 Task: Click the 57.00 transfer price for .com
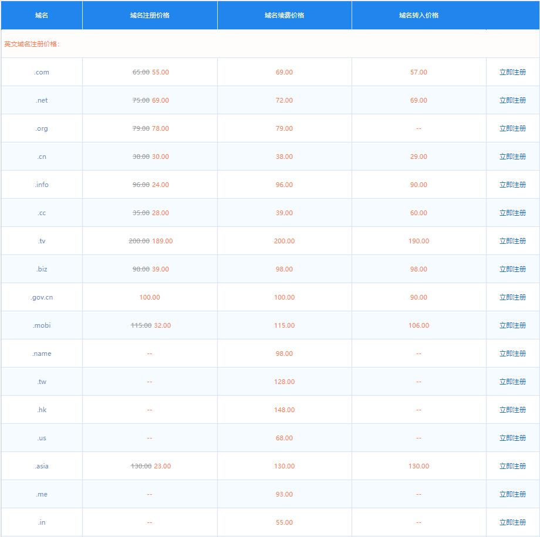419,72
